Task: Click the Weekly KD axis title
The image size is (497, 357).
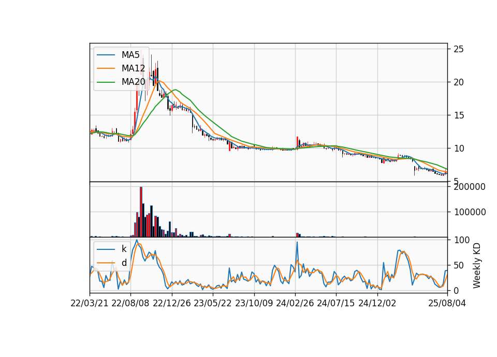Action: pos(477,265)
